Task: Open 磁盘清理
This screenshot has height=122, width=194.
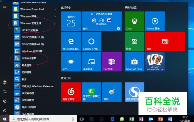Action: 35,65
